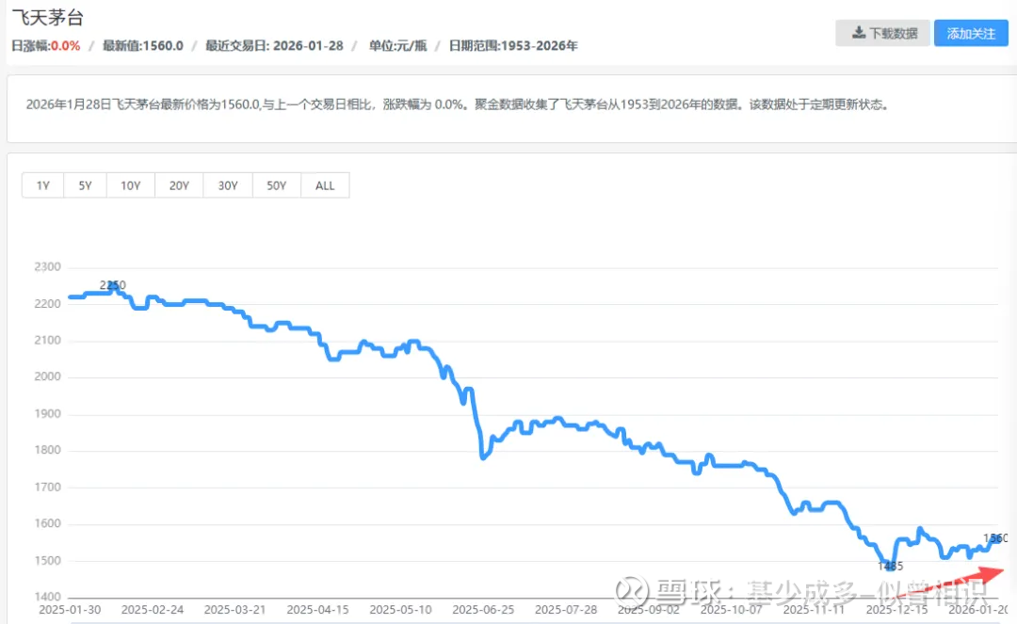The image size is (1017, 624).
Task: Click the blue 添加关注 button
Action: [971, 33]
